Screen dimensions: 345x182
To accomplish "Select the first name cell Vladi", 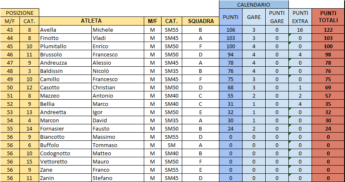I will (x=117, y=38).
